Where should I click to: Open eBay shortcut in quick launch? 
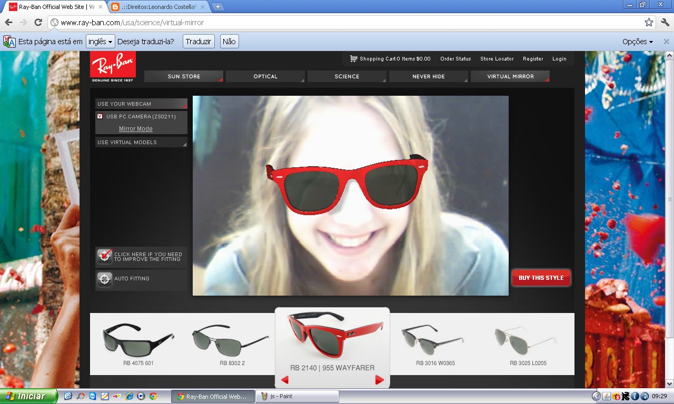click(x=117, y=396)
